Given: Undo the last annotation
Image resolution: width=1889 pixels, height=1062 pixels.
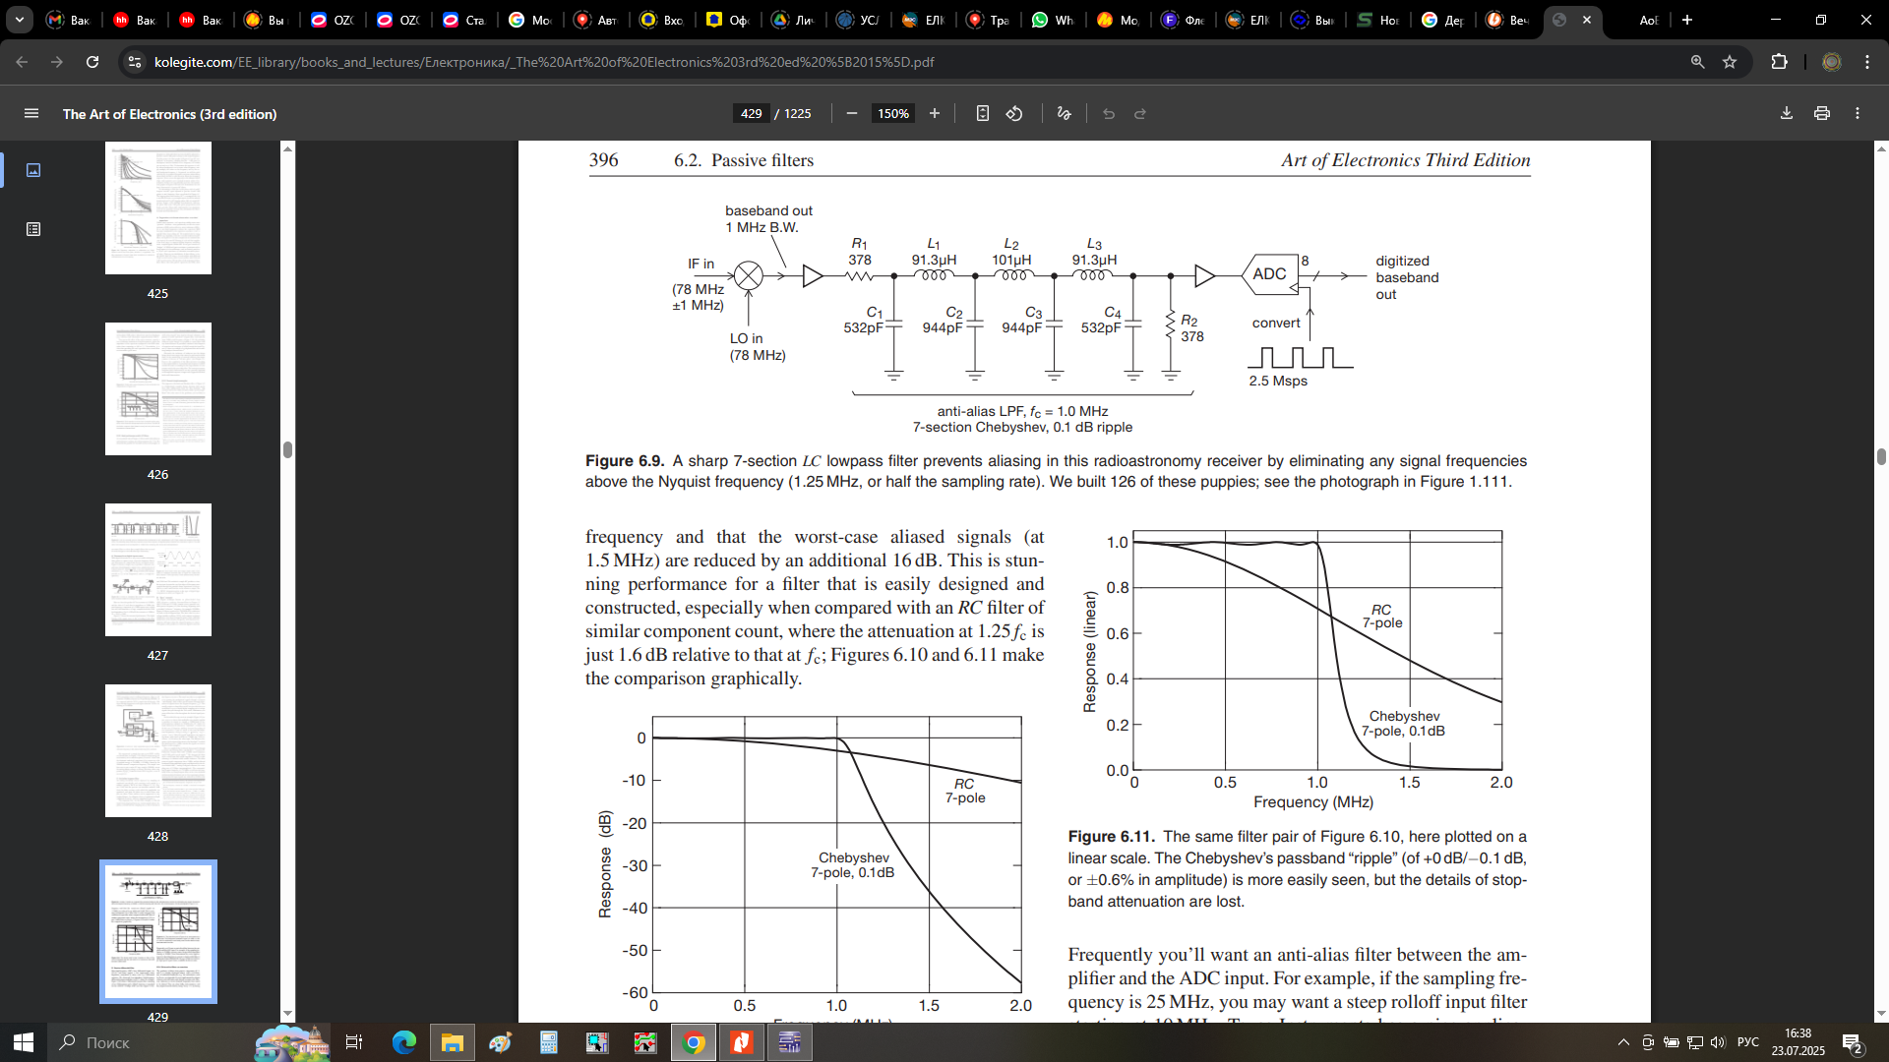Looking at the screenshot, I should [x=1109, y=114].
